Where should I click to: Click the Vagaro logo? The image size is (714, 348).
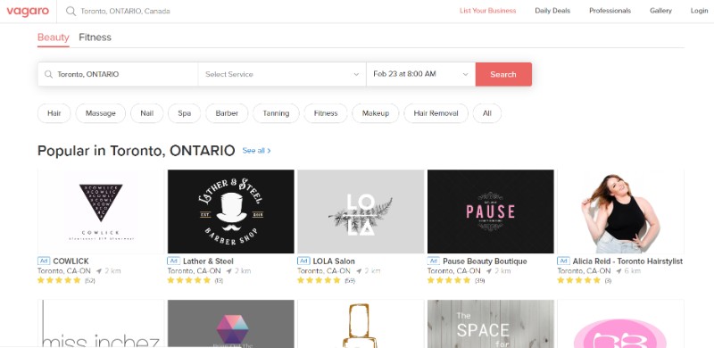pos(28,11)
